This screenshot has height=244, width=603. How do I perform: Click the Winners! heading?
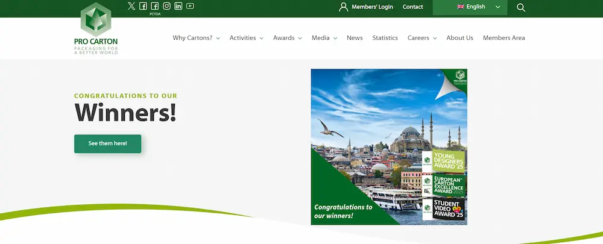point(125,113)
